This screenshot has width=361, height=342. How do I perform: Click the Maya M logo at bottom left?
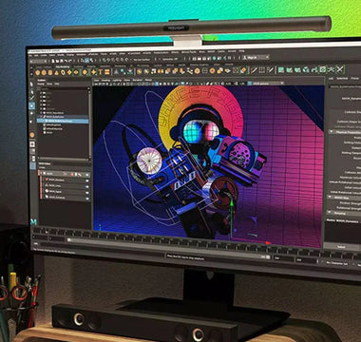tap(33, 221)
